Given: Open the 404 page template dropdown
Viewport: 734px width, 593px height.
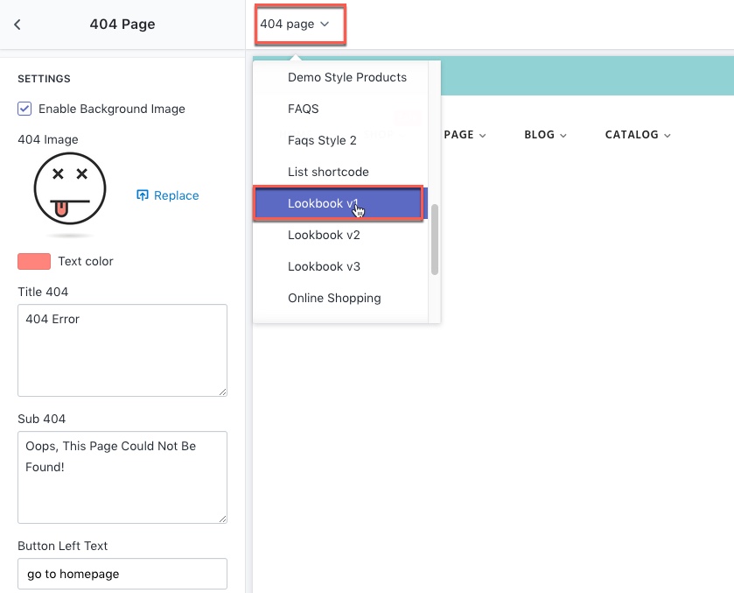Looking at the screenshot, I should coord(295,24).
